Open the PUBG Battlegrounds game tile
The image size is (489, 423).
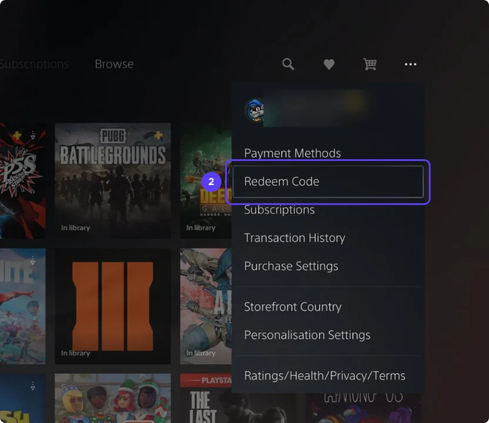point(113,181)
